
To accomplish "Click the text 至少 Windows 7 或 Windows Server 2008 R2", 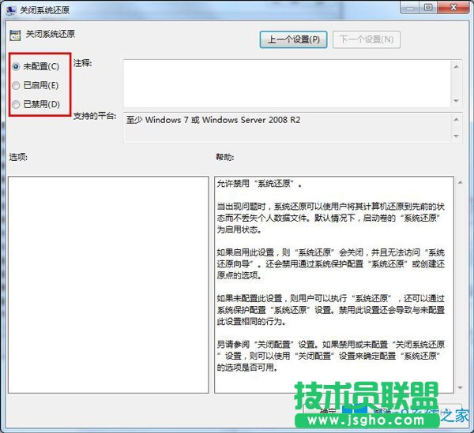I will click(213, 120).
